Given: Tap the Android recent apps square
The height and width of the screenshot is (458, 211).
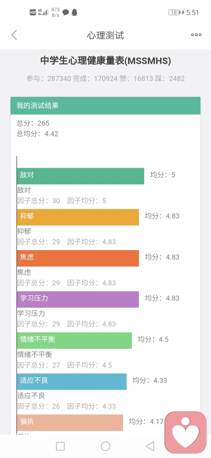Looking at the screenshot, I should [x=60, y=446].
